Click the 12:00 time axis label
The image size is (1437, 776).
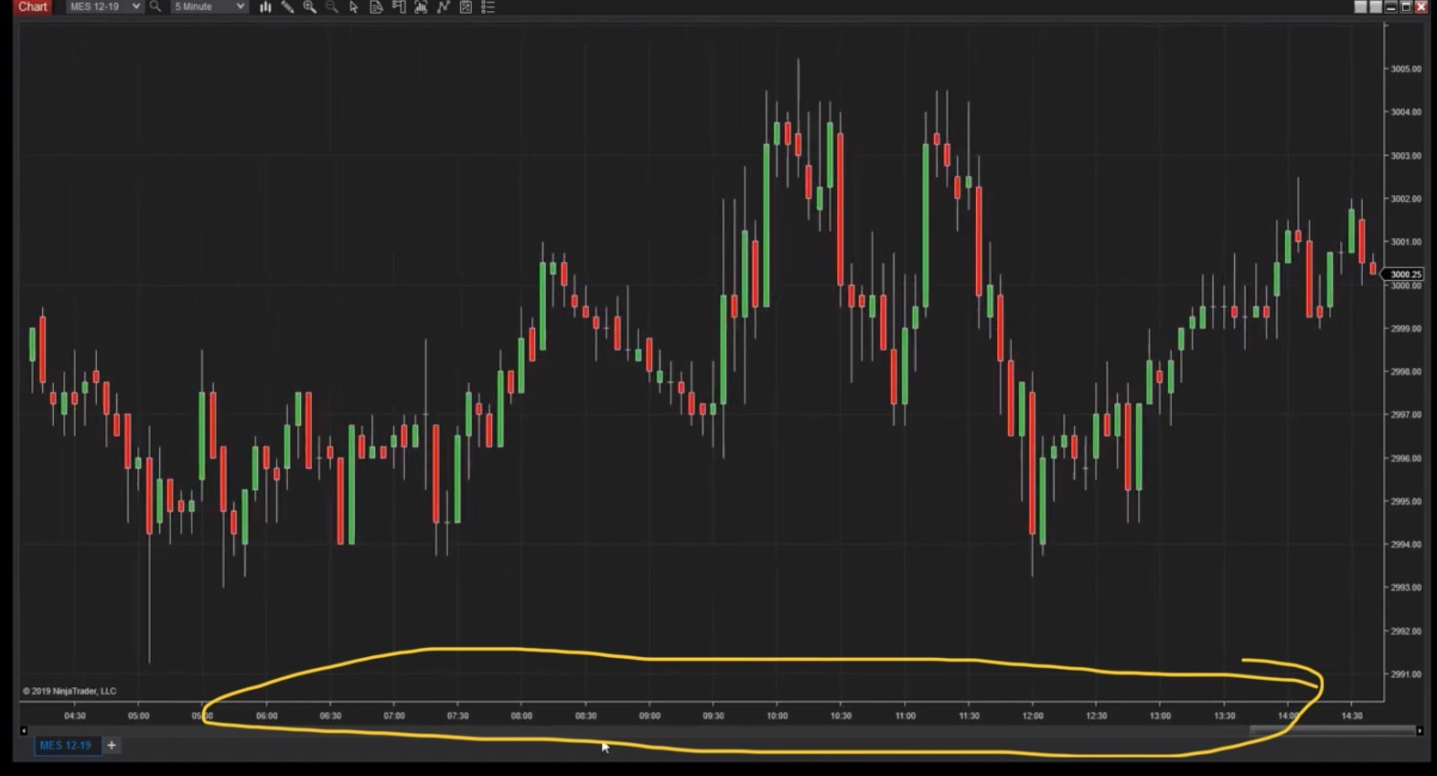coord(1033,716)
